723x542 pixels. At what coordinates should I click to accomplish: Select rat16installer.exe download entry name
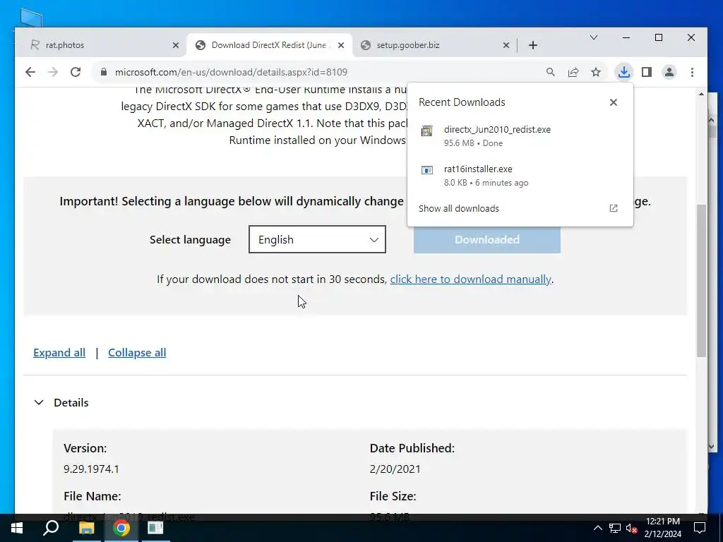[x=478, y=169]
